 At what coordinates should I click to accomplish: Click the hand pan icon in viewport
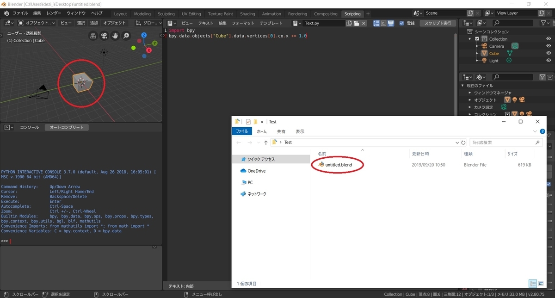[115, 36]
